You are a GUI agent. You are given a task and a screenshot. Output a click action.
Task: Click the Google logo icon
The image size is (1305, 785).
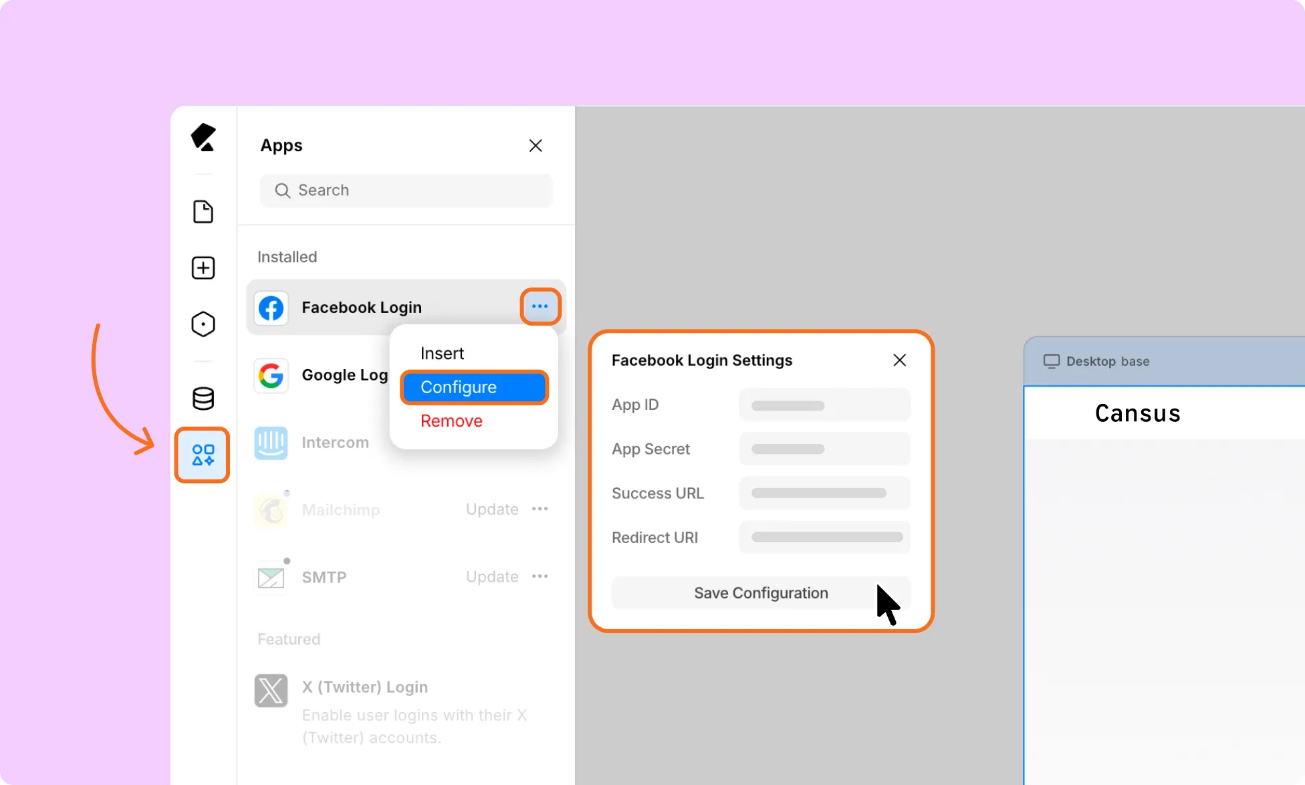pyautogui.click(x=271, y=375)
